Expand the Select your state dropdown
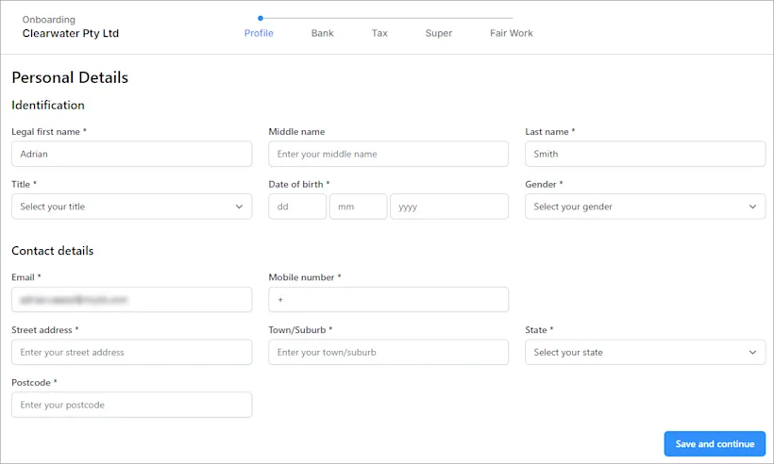774x464 pixels. click(x=646, y=352)
